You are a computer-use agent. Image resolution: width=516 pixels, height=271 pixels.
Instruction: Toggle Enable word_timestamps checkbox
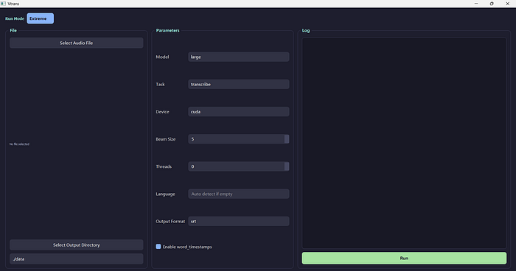point(158,247)
